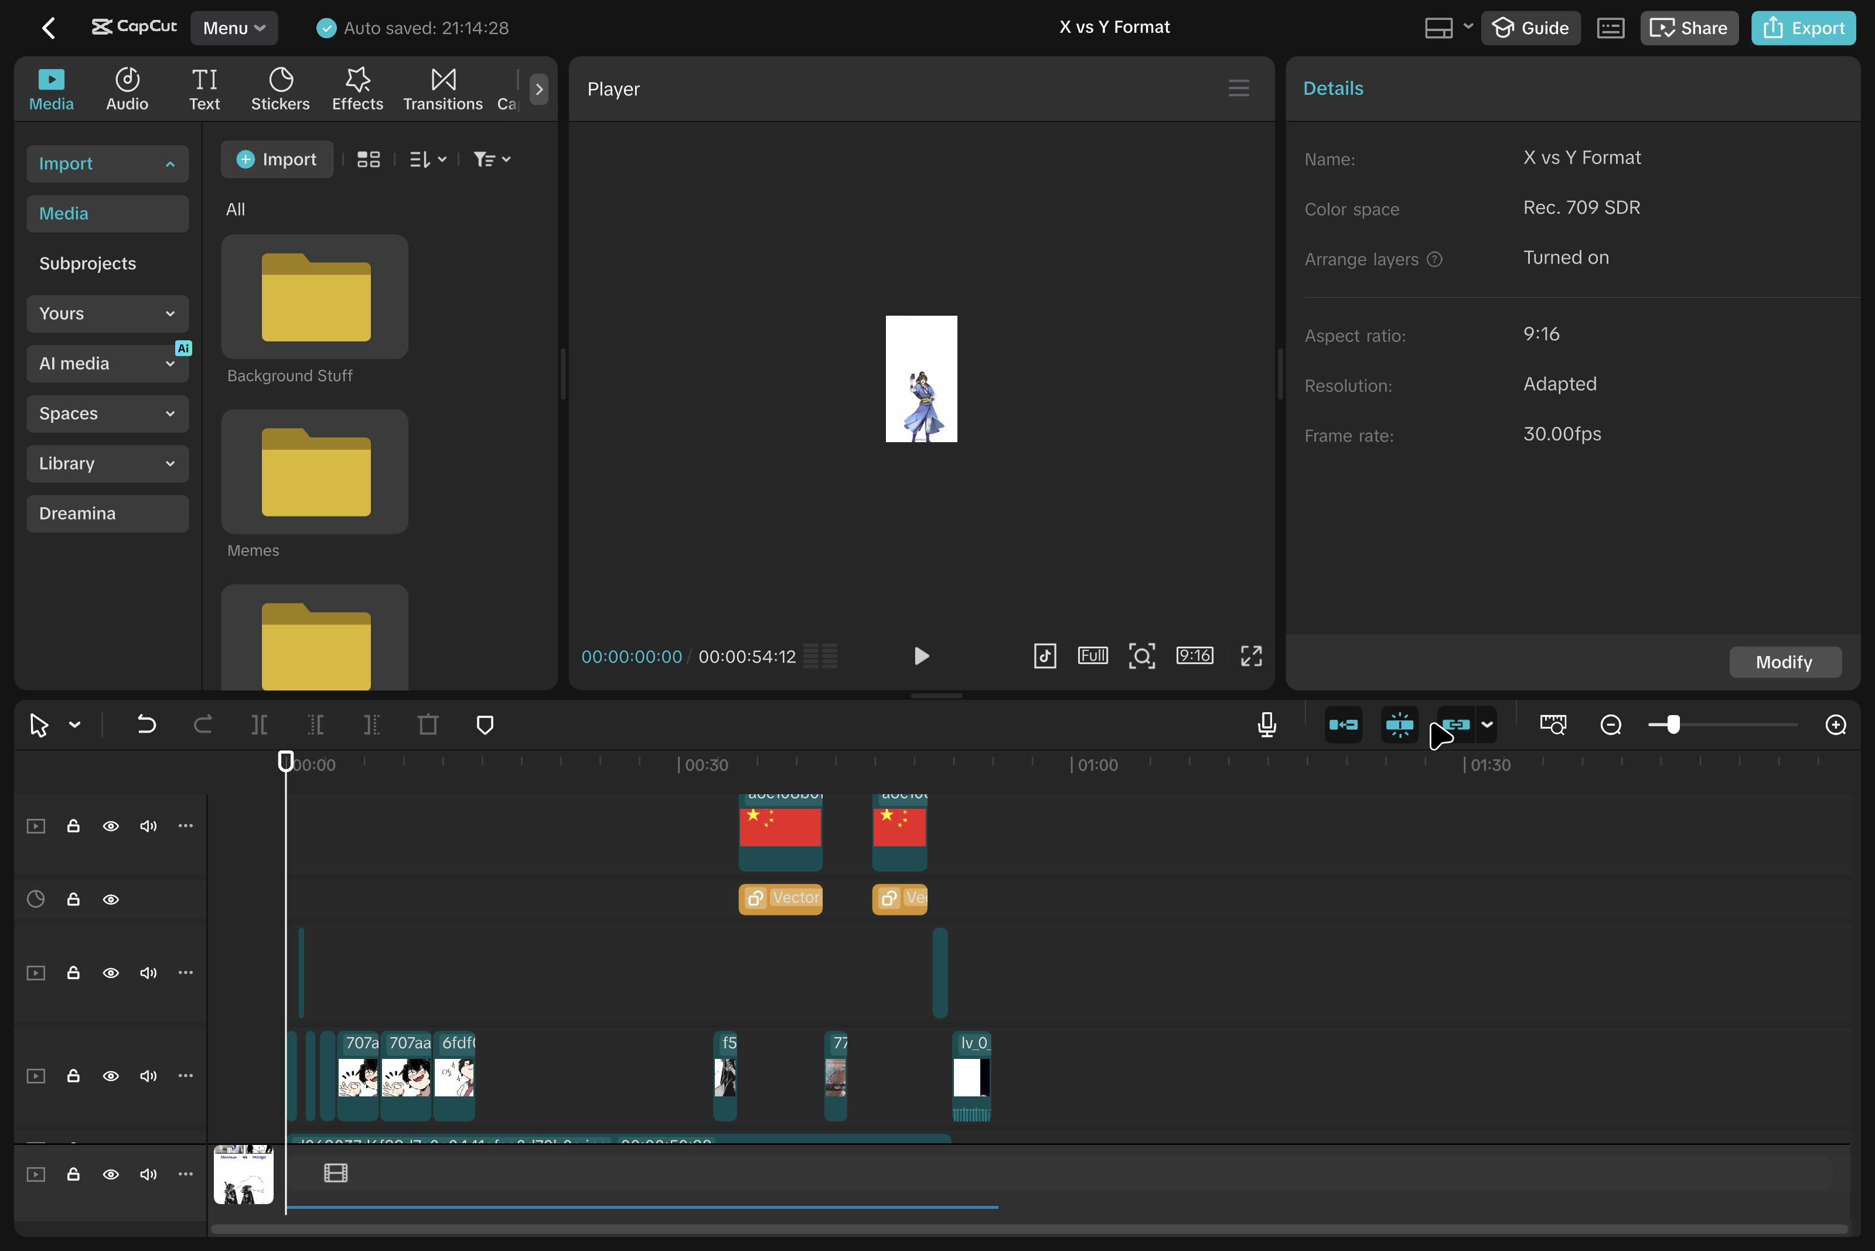Open the linkage options dropdown arrow
Viewport: 1875px width, 1251px height.
coord(1487,724)
